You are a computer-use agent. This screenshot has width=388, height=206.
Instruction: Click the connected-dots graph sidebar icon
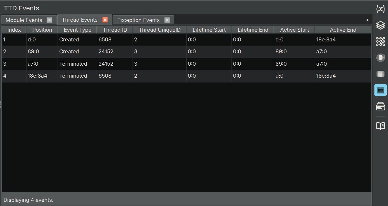tap(380, 41)
